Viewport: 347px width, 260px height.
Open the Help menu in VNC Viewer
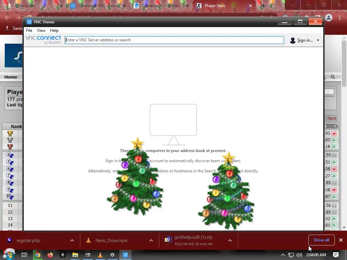pyautogui.click(x=54, y=30)
